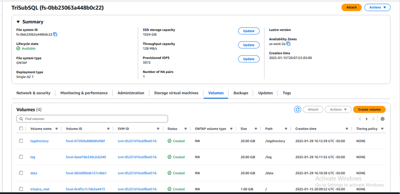Go to previous page of volumes
Screen dimensions: 400x194
360,119
